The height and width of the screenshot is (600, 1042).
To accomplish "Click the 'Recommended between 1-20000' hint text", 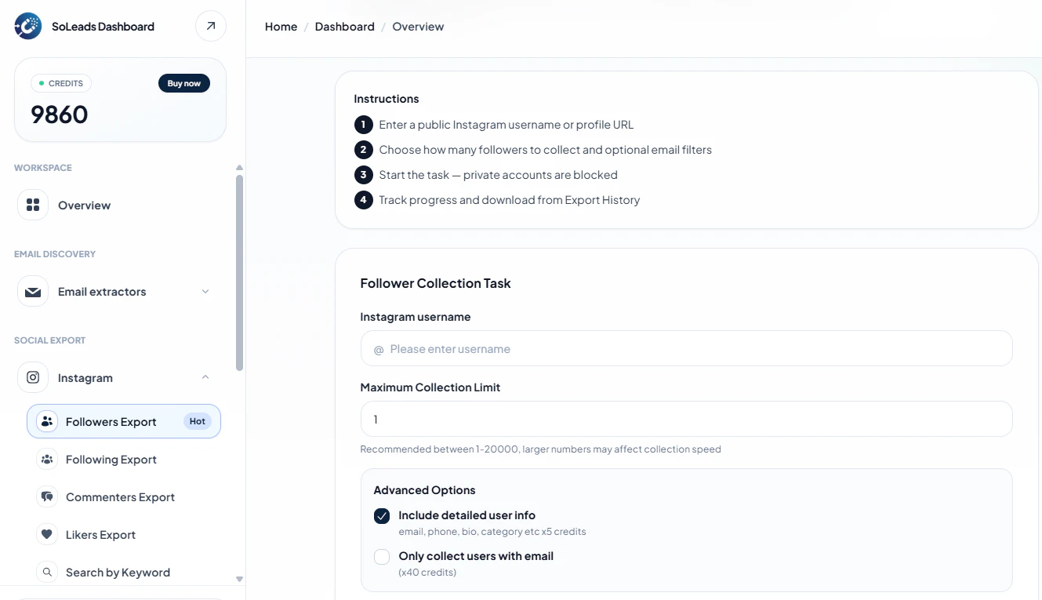I will point(540,449).
